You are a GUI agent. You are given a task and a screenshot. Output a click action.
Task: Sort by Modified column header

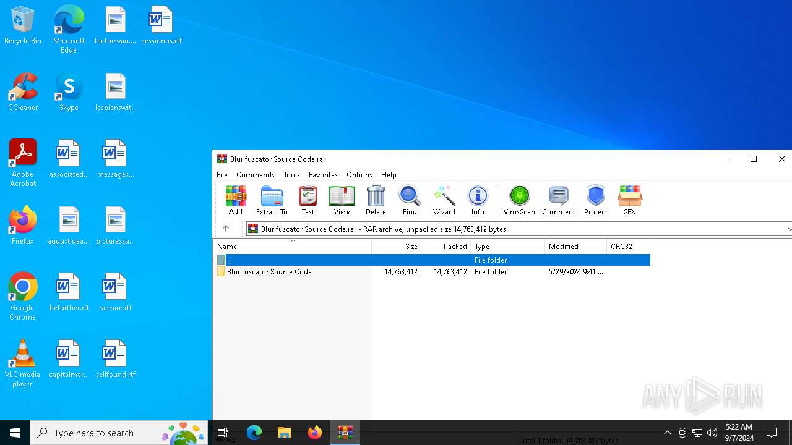point(576,246)
